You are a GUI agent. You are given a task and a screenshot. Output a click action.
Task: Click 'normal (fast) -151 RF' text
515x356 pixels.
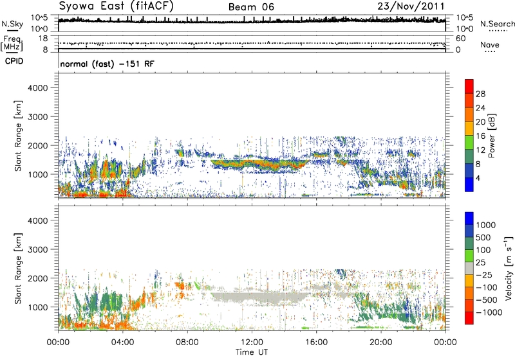pos(107,64)
